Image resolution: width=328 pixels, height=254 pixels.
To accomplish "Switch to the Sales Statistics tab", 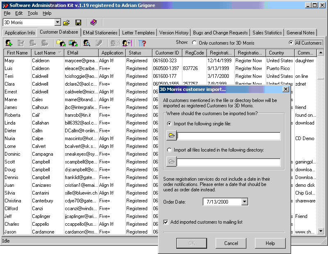I will click(x=267, y=33).
